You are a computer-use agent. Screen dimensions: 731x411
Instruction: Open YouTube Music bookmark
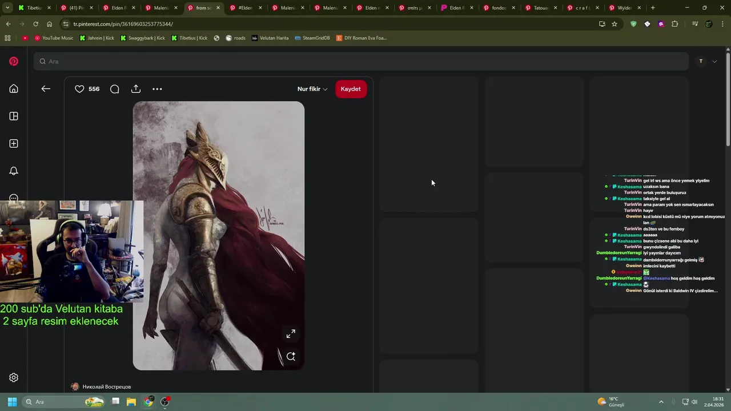(x=54, y=38)
